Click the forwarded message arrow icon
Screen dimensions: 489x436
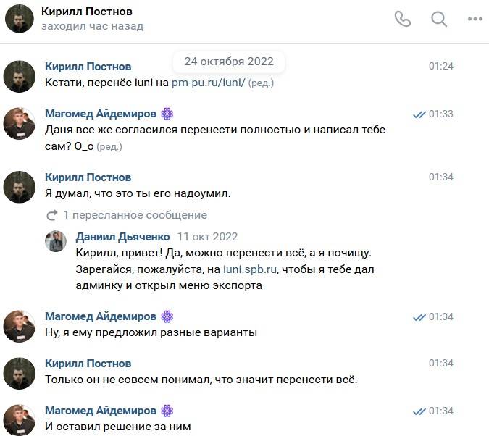point(52,215)
